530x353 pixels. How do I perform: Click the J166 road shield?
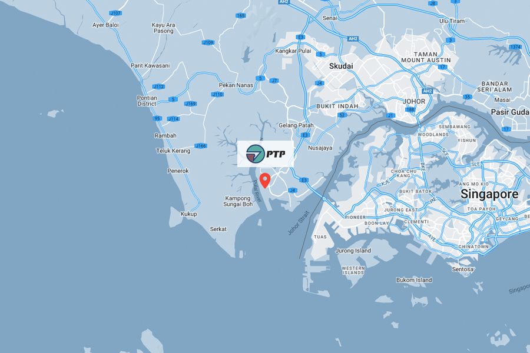[201, 145]
